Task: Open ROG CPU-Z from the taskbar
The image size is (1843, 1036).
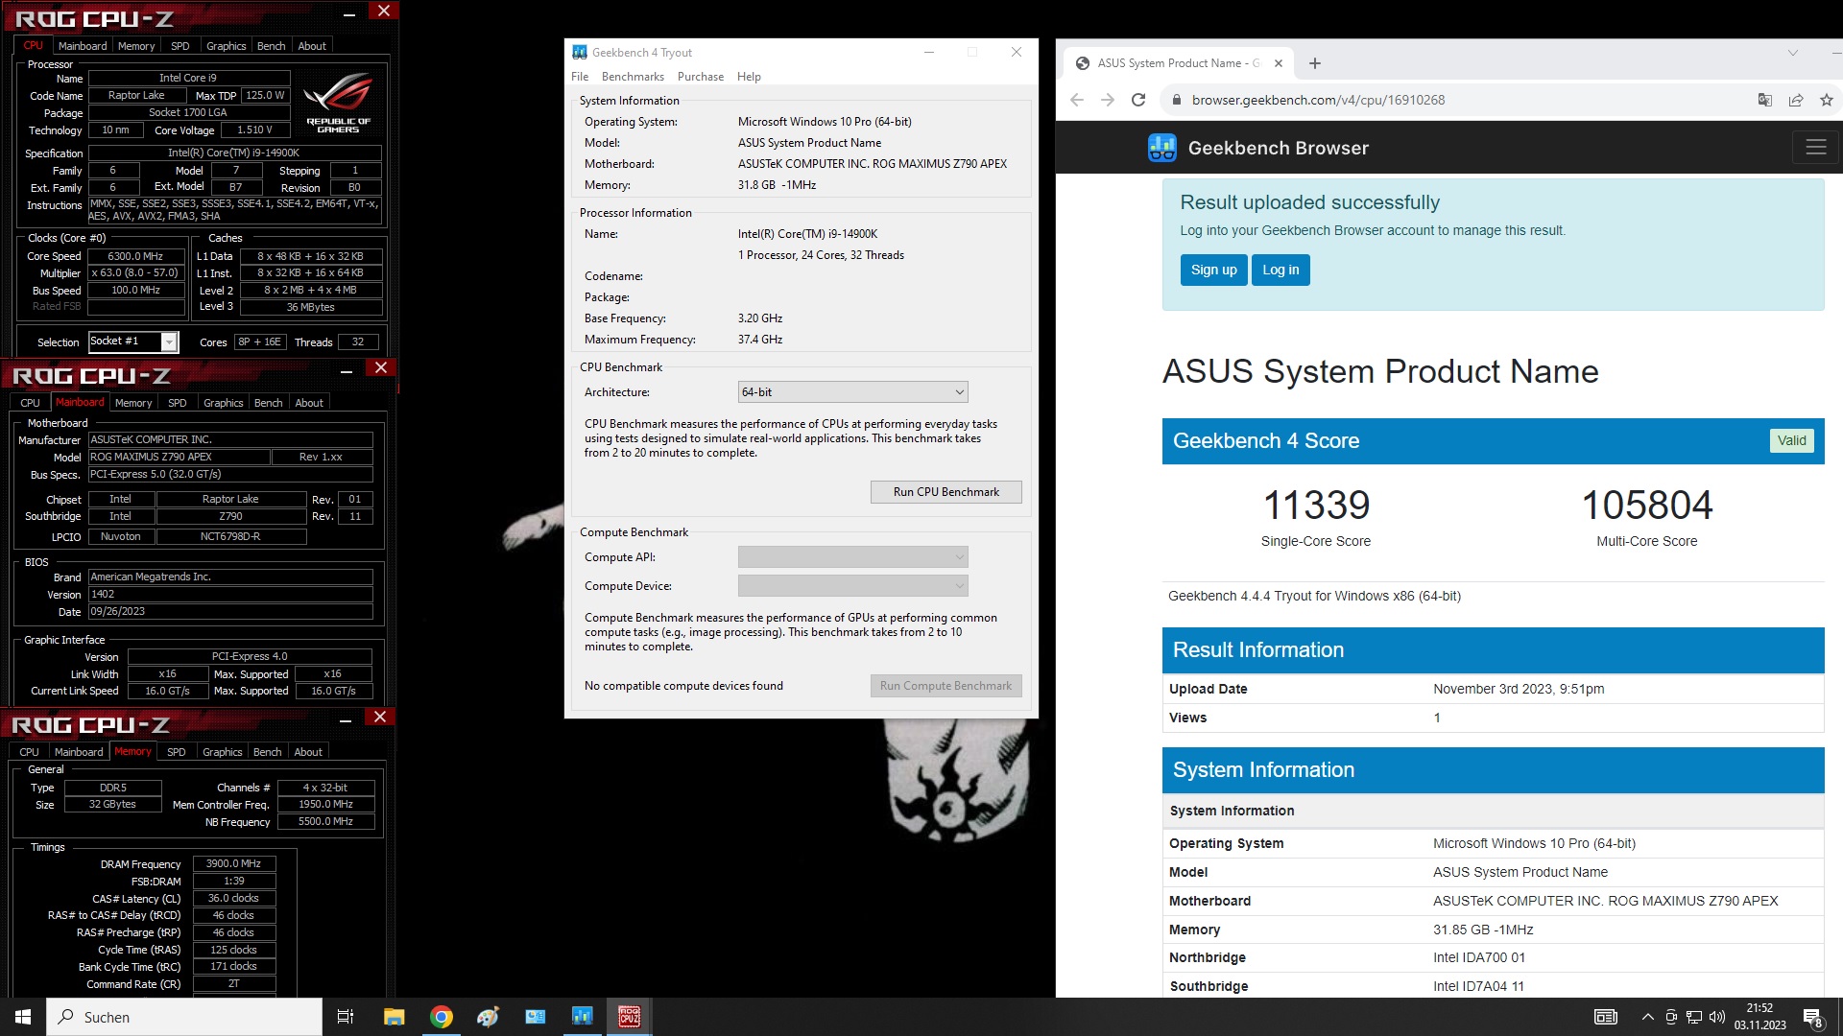Action: [x=629, y=1017]
